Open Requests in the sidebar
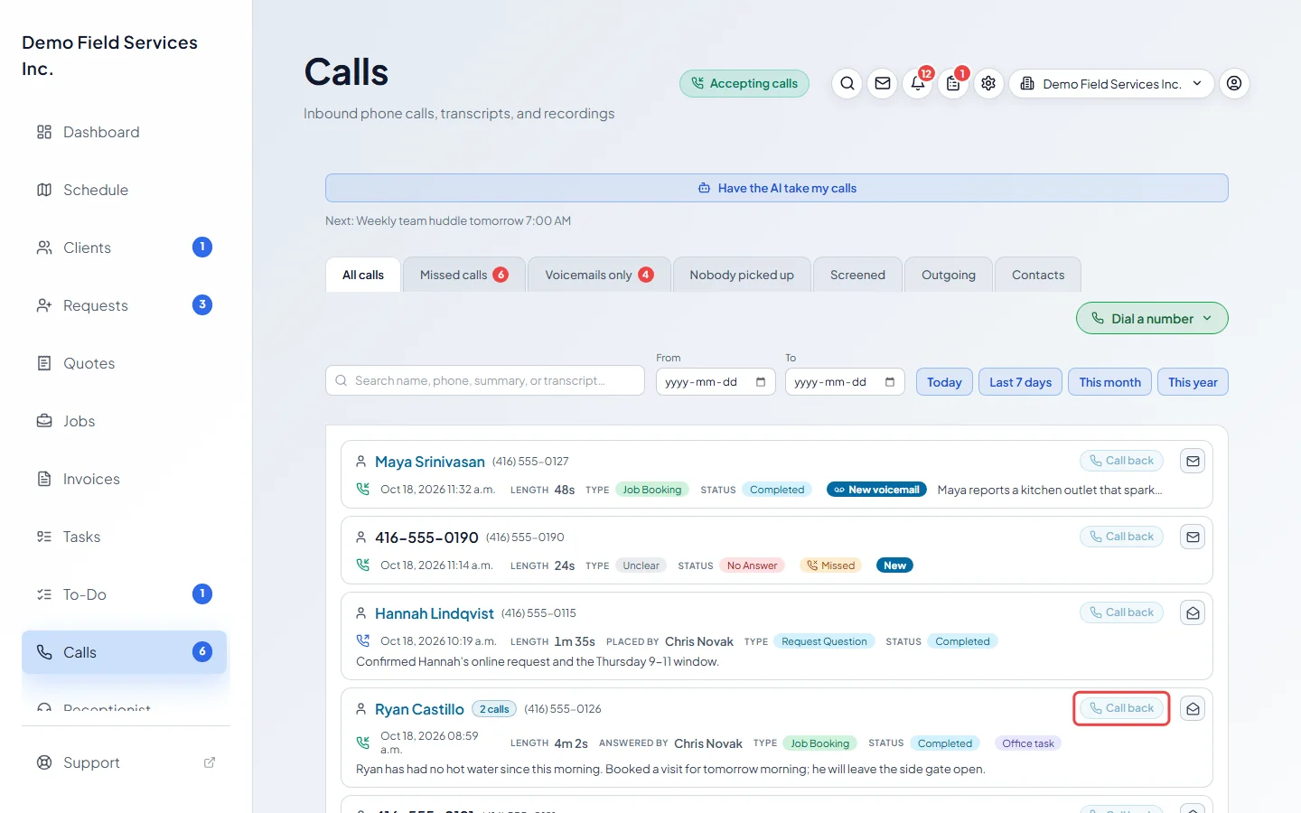This screenshot has width=1301, height=813. (126, 305)
